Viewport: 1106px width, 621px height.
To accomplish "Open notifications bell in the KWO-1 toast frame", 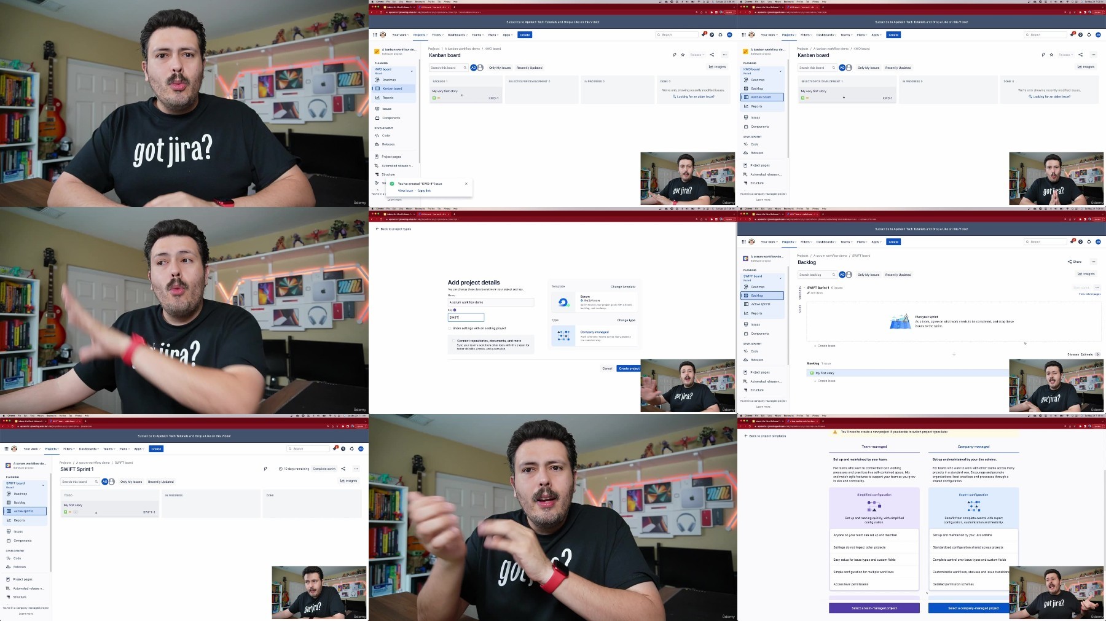I will tap(703, 35).
